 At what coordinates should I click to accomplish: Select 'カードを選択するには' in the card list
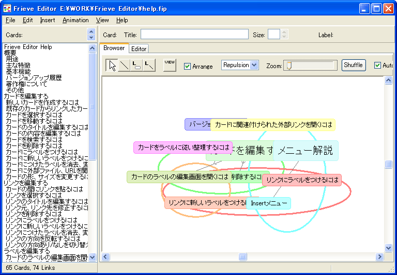coord(34,115)
